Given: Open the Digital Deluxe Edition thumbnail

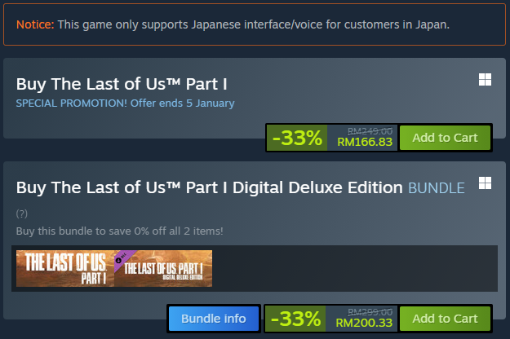Looking at the screenshot, I should 163,268.
